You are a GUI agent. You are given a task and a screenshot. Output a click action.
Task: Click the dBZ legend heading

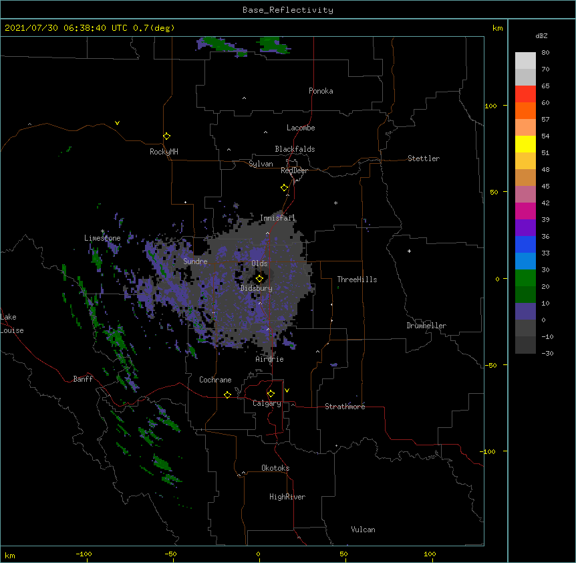[541, 36]
